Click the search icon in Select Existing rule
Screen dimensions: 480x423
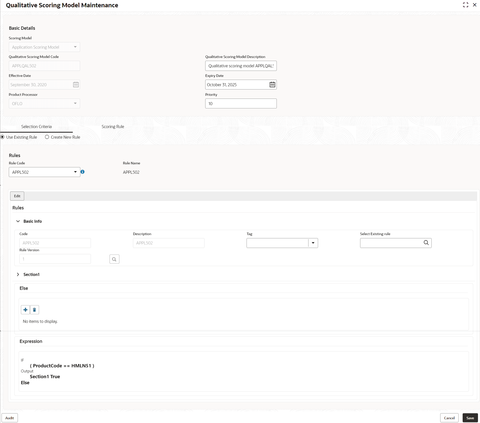click(426, 243)
